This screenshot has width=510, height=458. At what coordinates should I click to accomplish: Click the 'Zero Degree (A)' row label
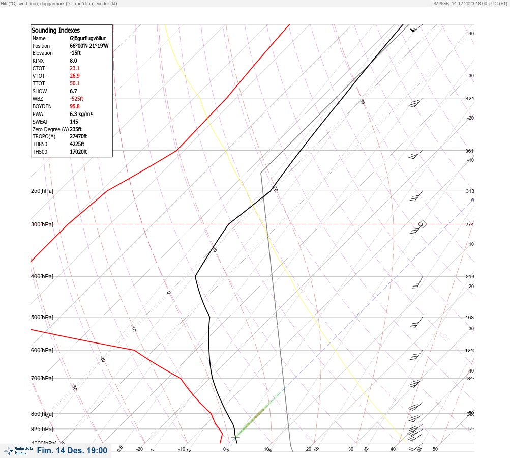point(50,129)
